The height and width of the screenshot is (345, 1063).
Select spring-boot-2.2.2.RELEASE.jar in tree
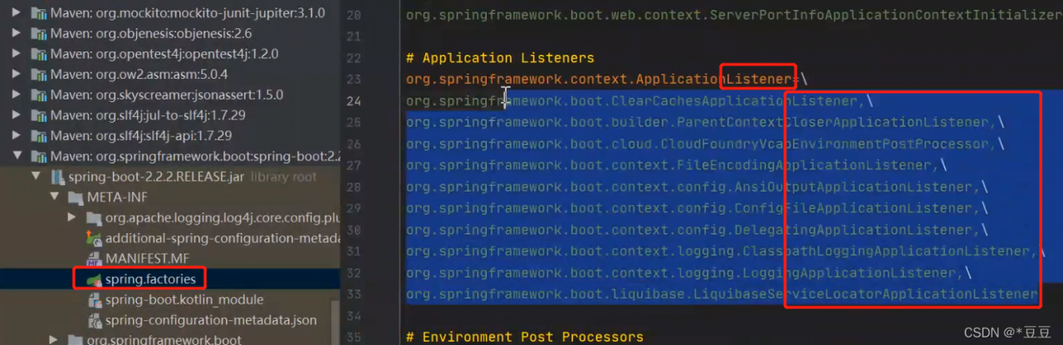(x=157, y=177)
